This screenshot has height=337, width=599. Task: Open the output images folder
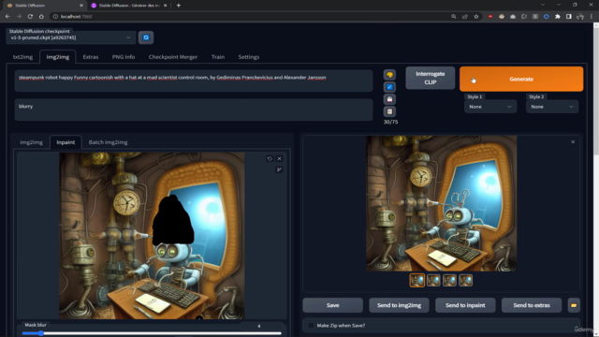[x=574, y=305]
